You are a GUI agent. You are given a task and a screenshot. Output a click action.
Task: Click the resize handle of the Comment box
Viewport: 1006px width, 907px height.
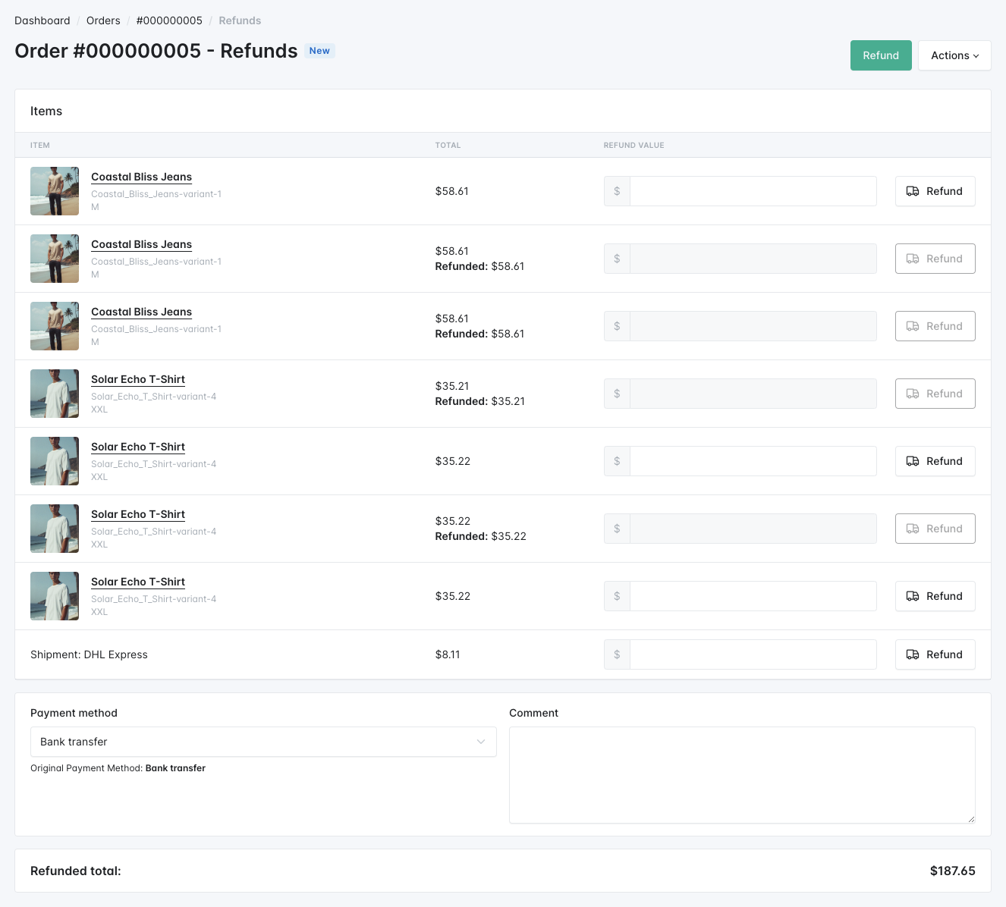pyautogui.click(x=970, y=818)
